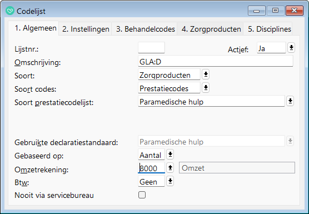This screenshot has width=309, height=214.
Task: Minimize the Codelijst window
Action: (x=257, y=11)
